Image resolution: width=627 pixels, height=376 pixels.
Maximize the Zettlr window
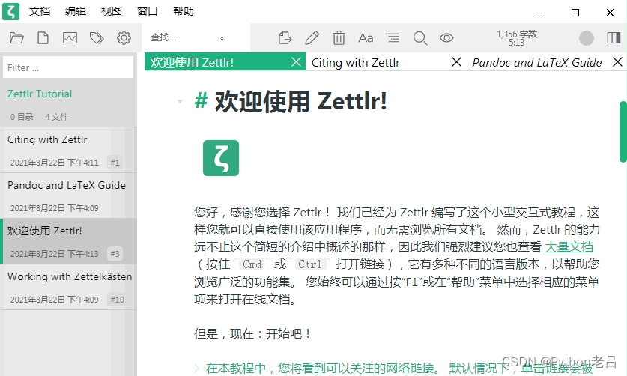tap(575, 13)
